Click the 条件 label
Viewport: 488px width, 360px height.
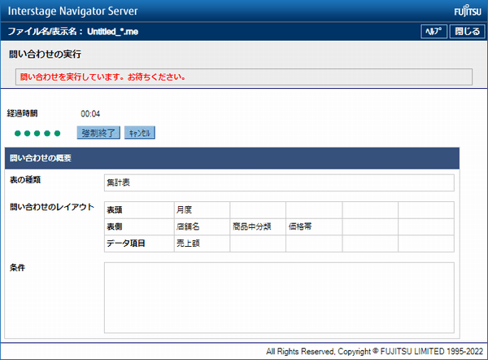point(17,267)
